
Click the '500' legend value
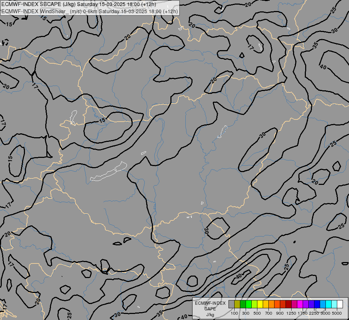(257, 313)
